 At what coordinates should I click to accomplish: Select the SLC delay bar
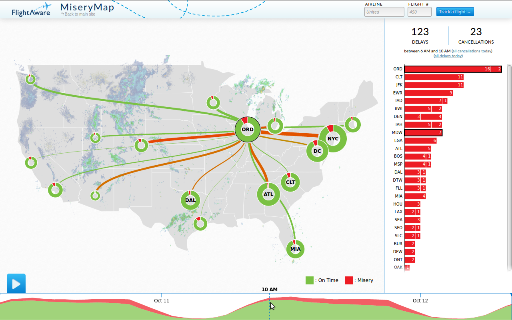tap(412, 236)
